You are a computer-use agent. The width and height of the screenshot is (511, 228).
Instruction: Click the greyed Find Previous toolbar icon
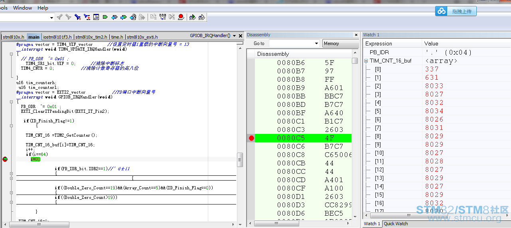coord(60,17)
